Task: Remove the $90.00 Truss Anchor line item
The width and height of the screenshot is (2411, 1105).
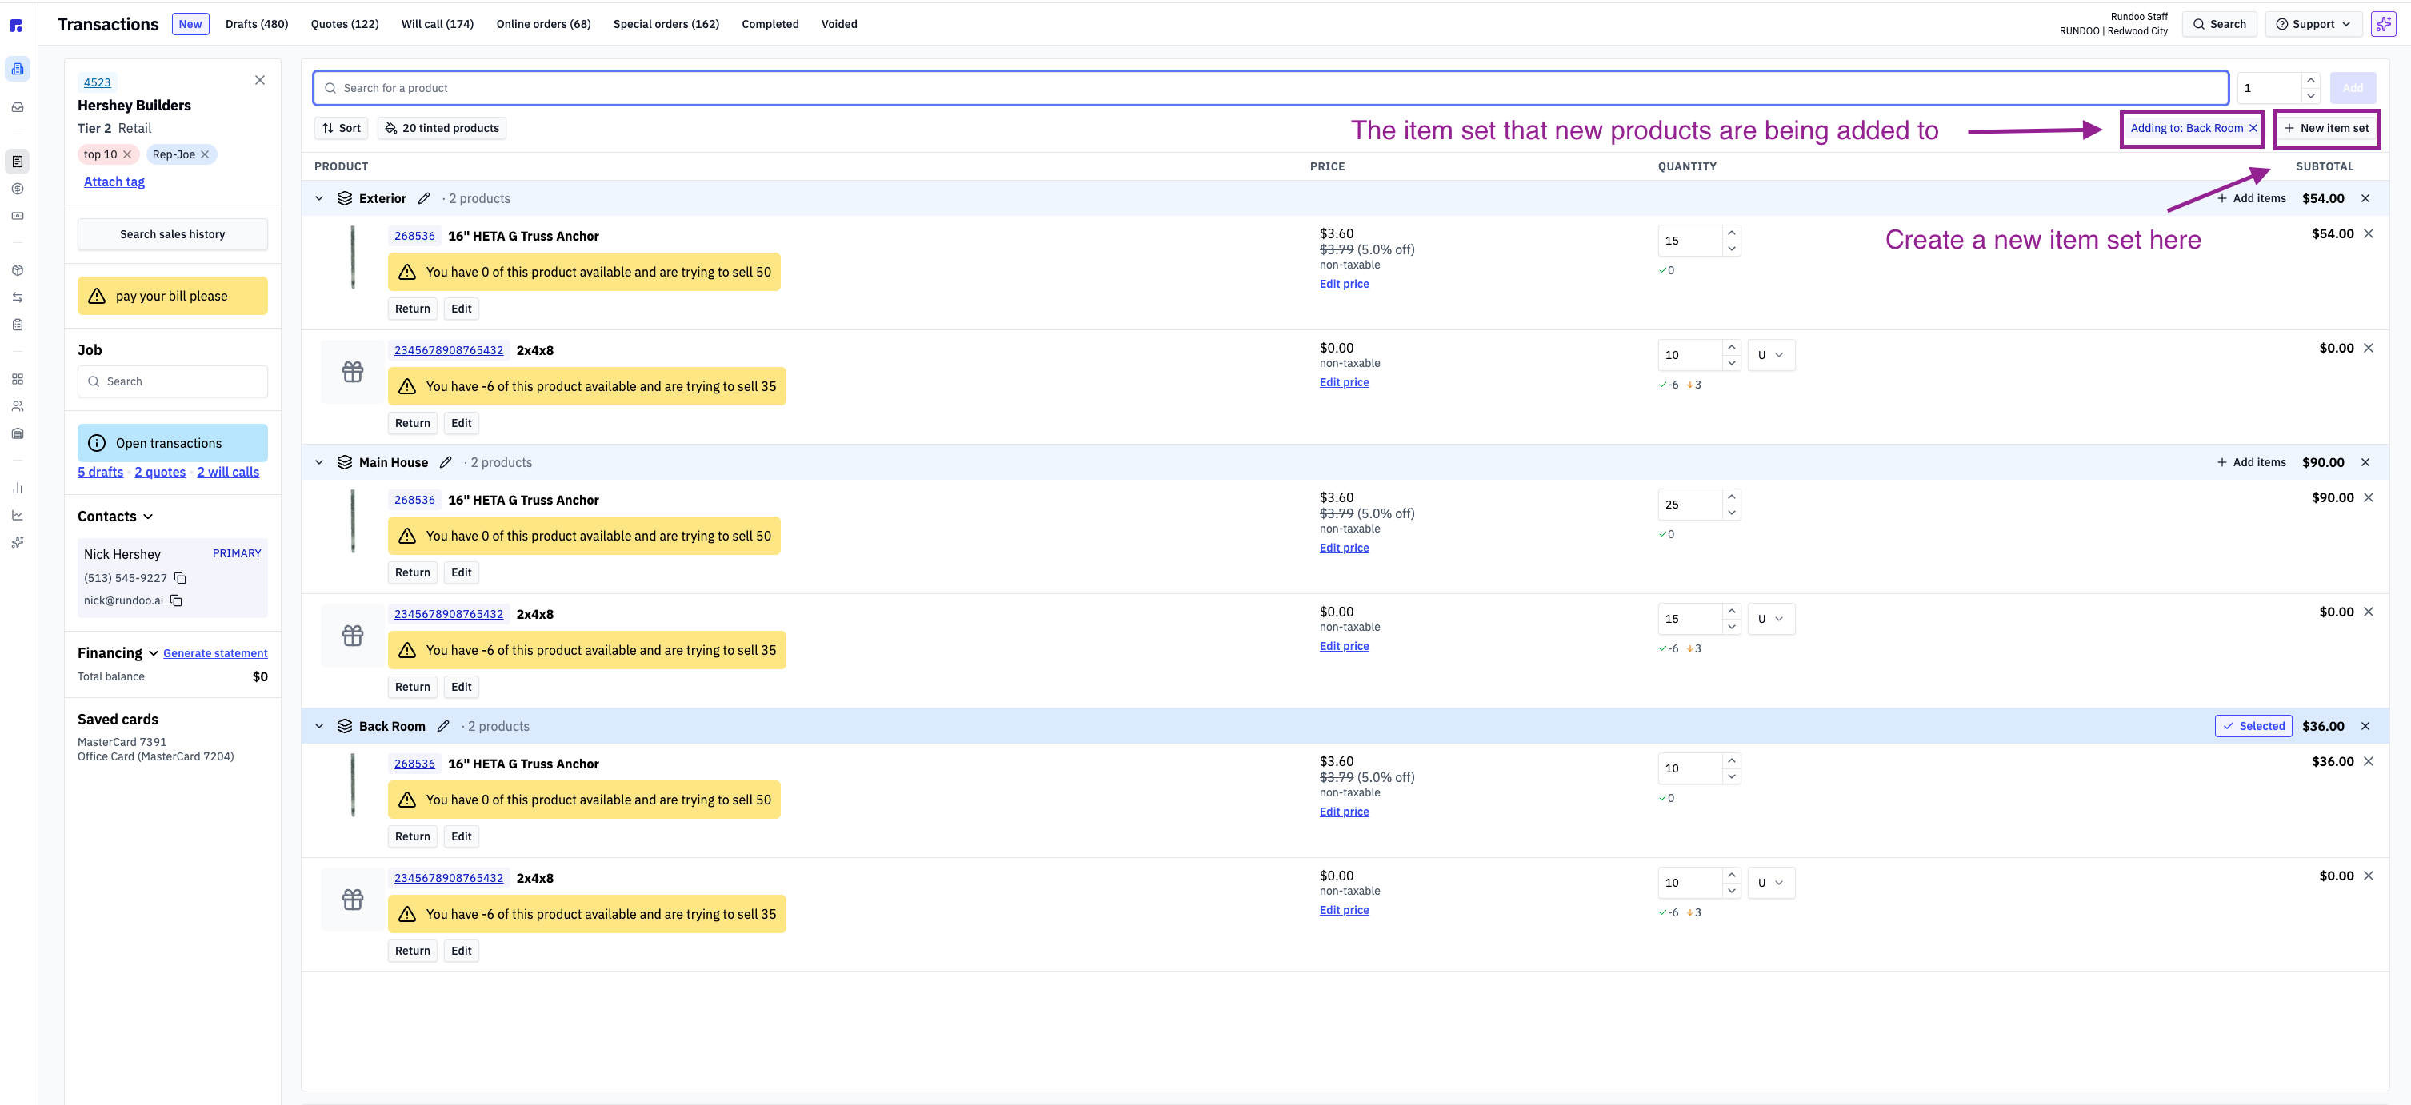Action: pyautogui.click(x=2369, y=498)
